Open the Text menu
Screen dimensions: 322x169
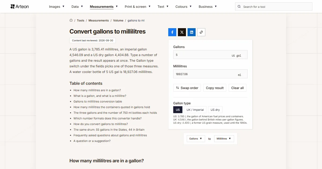point(163,7)
